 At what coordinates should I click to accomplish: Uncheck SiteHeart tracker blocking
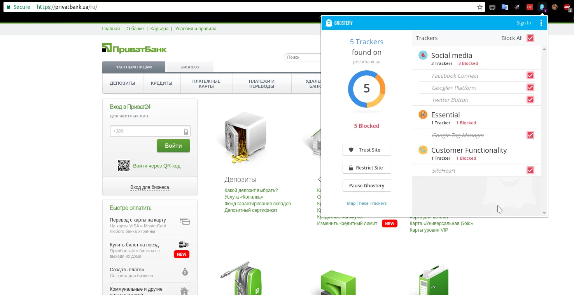click(530, 170)
